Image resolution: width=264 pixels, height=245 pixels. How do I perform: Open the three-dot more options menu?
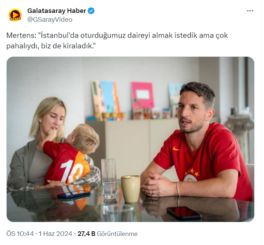(x=250, y=11)
